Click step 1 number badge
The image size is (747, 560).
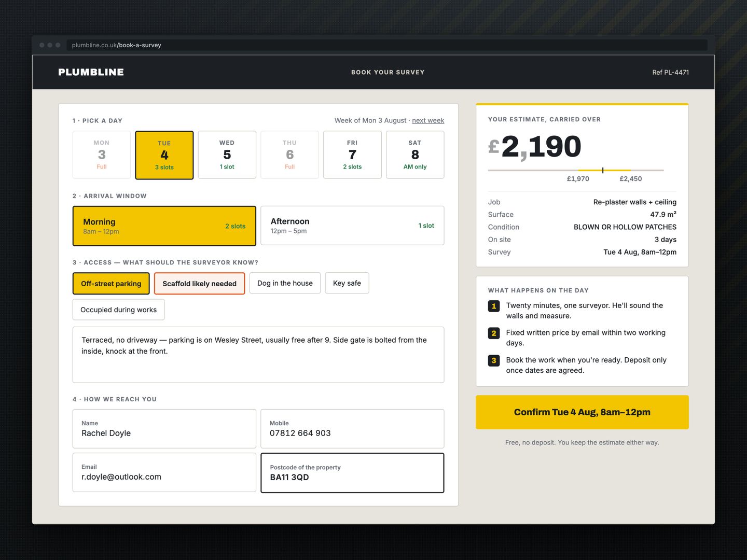(x=494, y=306)
